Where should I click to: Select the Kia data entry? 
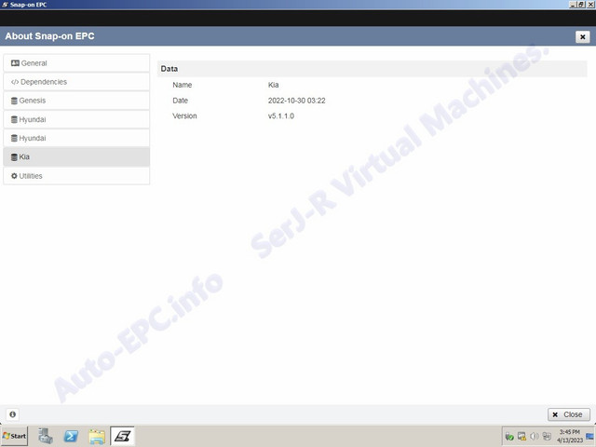(76, 157)
